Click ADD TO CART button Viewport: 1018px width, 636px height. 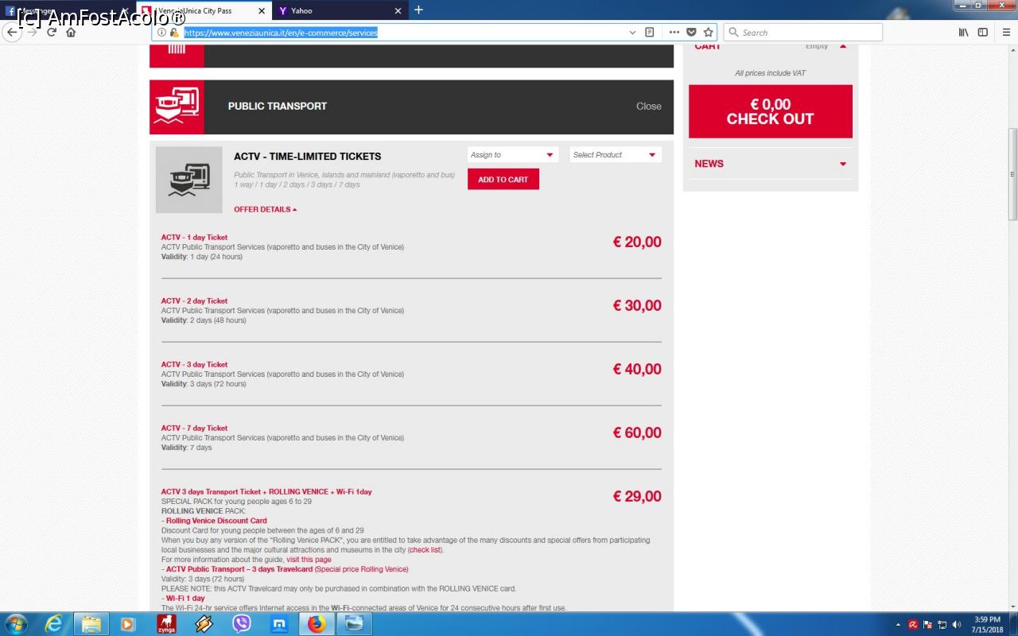503,180
